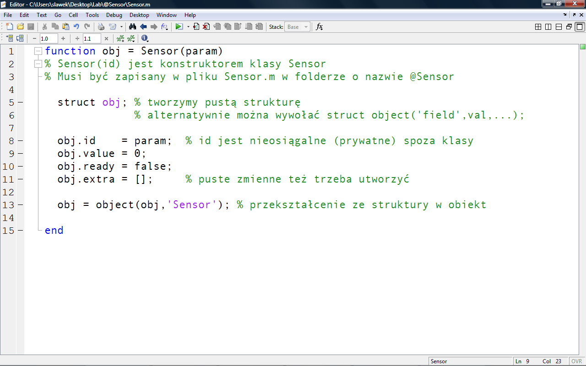Tile editor documents in a grid layout

538,27
